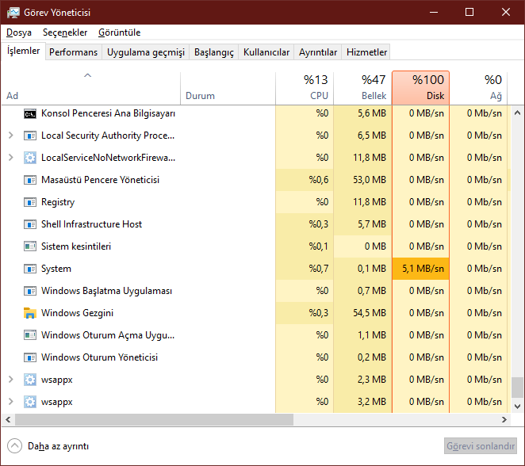
Task: Click the Windows Oturum Yöneticisi icon
Action: click(30, 357)
